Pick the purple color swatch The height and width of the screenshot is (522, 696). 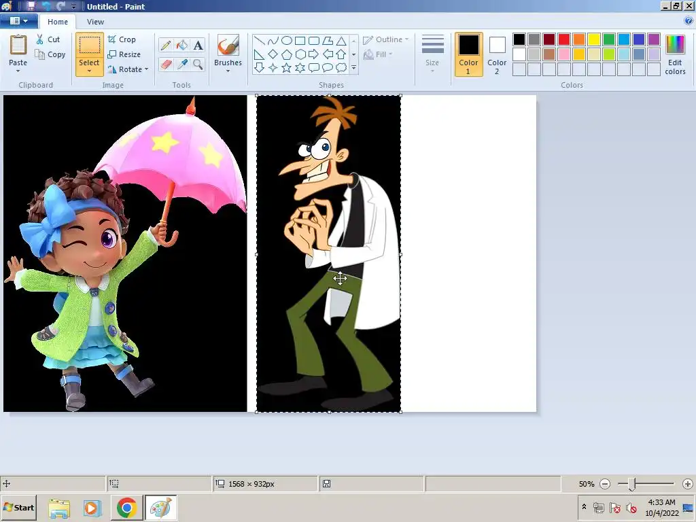click(653, 39)
